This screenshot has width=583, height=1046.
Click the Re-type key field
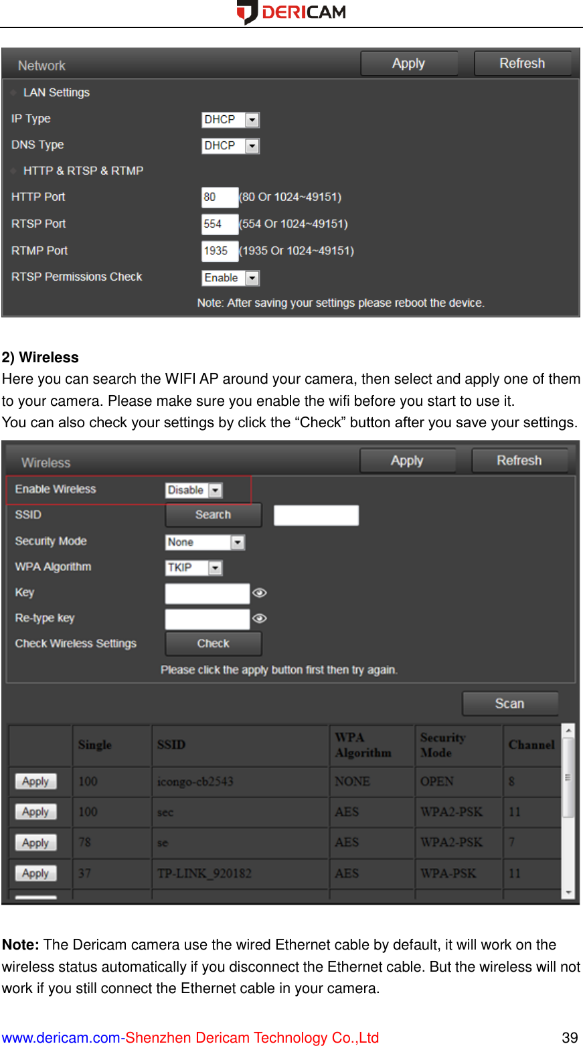coord(207,619)
